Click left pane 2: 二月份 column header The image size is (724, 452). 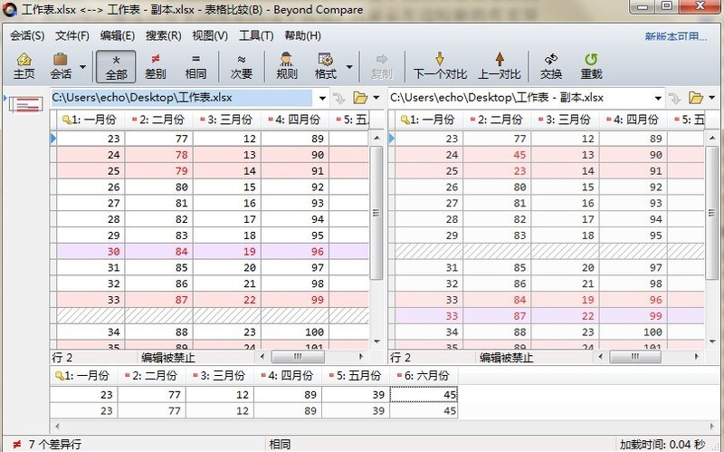click(159, 120)
